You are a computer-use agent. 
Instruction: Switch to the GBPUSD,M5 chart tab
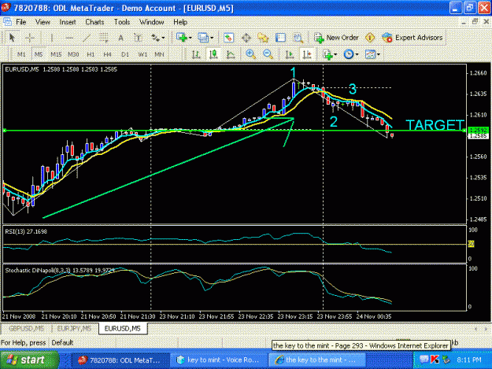click(x=26, y=329)
